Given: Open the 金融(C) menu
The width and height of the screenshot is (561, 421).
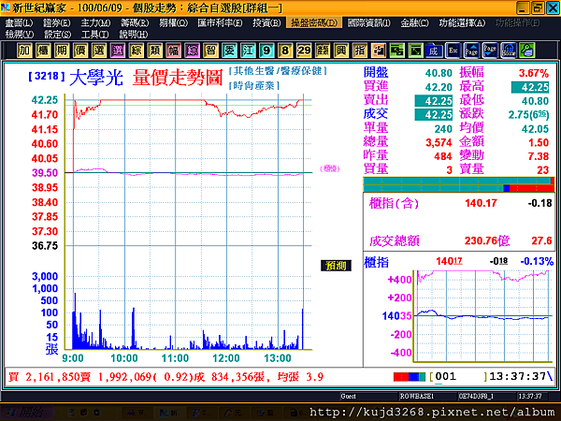Looking at the screenshot, I should pyautogui.click(x=414, y=23).
